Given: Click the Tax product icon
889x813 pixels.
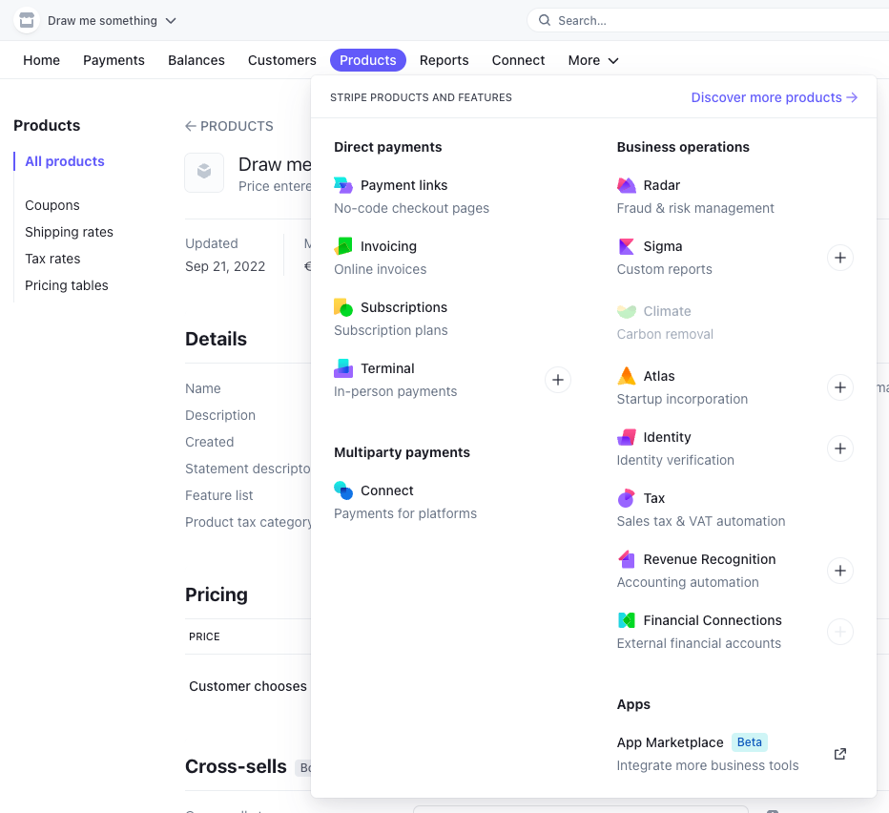Looking at the screenshot, I should point(626,498).
